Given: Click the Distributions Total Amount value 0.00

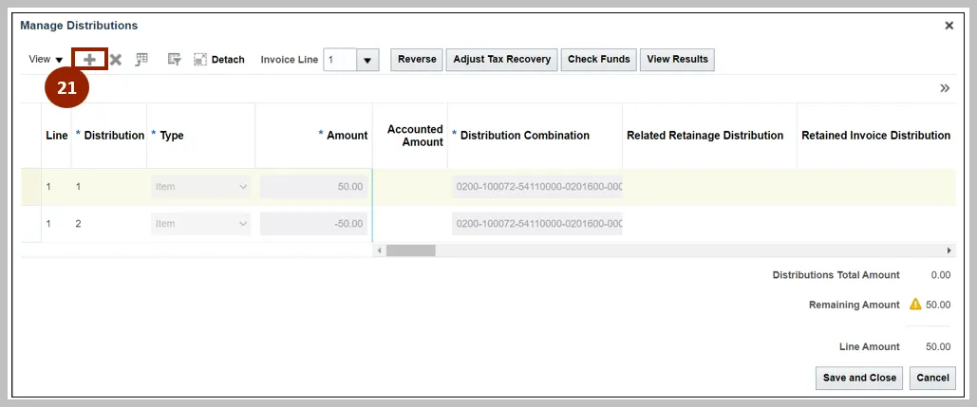Looking at the screenshot, I should pos(940,275).
